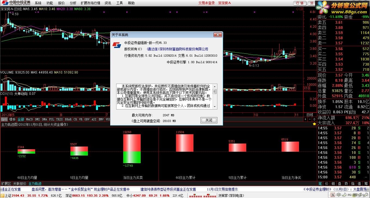
Task: Switch to the DMA indicator
Action: tap(44, 119)
